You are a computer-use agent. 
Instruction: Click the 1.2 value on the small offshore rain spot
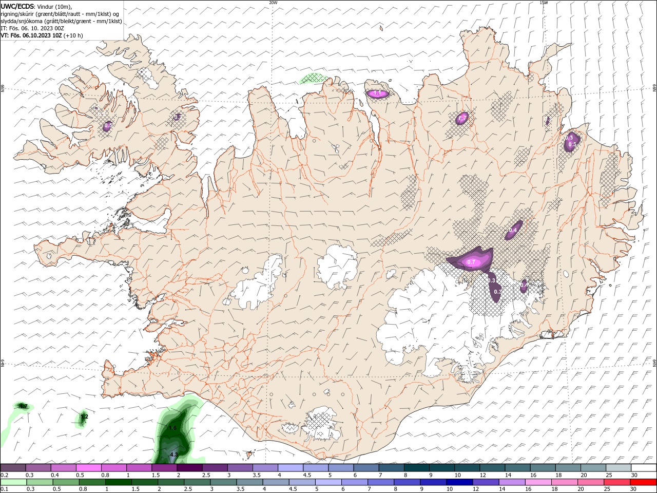pyautogui.click(x=85, y=416)
